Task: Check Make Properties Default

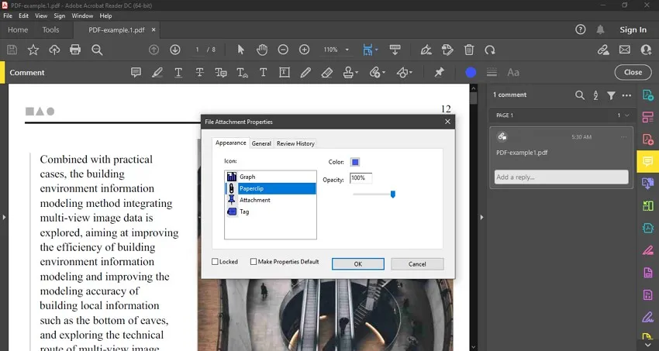Action: 254,262
